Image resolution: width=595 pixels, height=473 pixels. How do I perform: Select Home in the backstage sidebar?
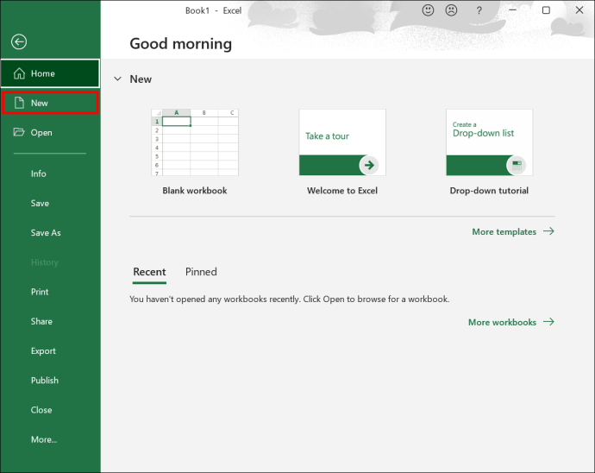(50, 73)
